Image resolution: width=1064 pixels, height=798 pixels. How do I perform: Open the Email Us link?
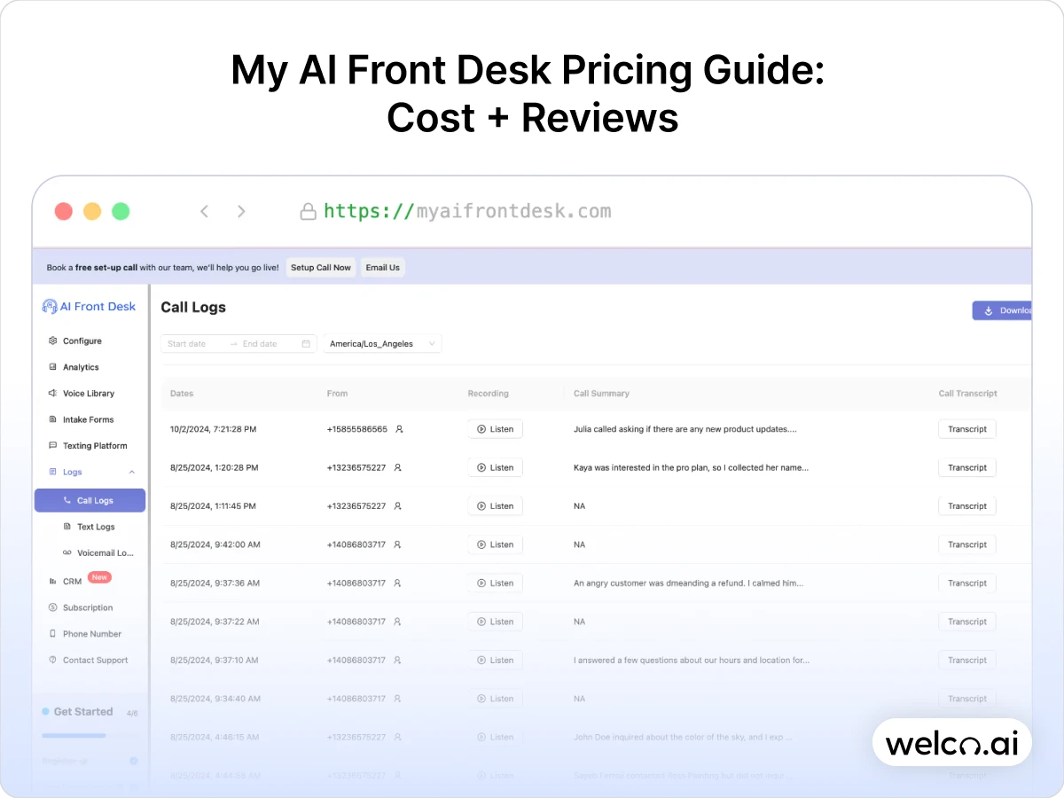pos(382,267)
